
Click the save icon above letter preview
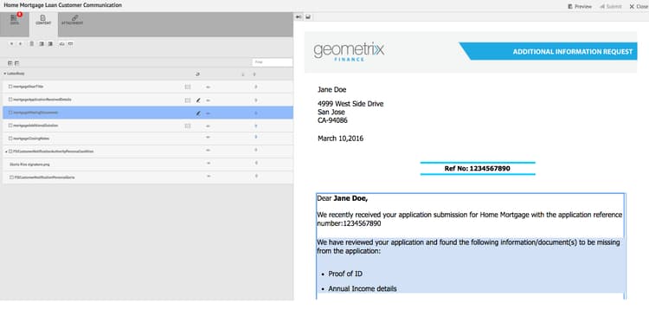point(308,17)
